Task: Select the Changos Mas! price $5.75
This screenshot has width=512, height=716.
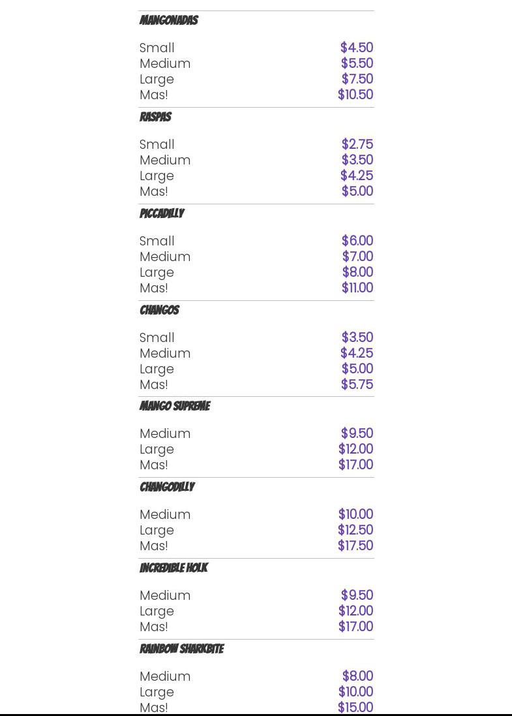Action: 357,384
